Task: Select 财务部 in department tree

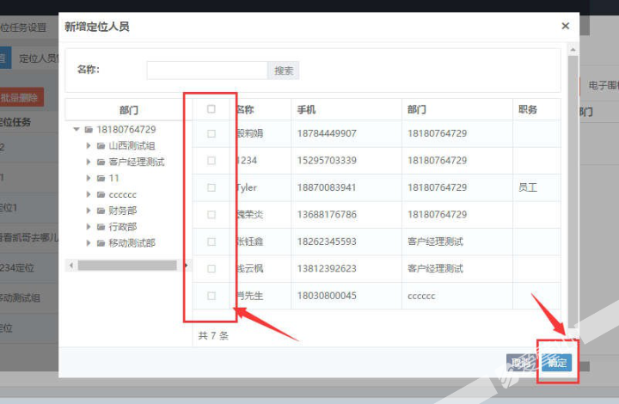Action: pyautogui.click(x=123, y=211)
